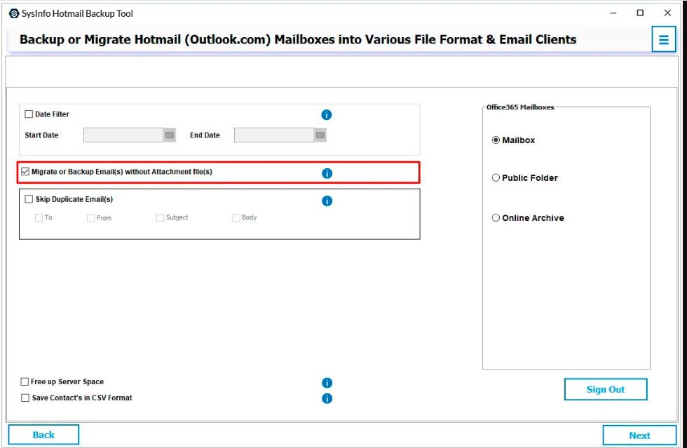Image resolution: width=687 pixels, height=448 pixels.
Task: Maximize the SysInfo Hotmail Backup Tool window
Action: (640, 13)
